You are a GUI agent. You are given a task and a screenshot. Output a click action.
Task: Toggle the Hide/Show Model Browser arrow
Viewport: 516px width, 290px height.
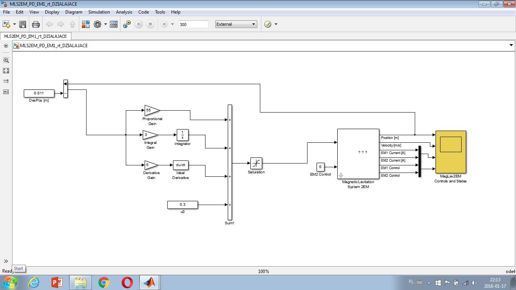6,261
